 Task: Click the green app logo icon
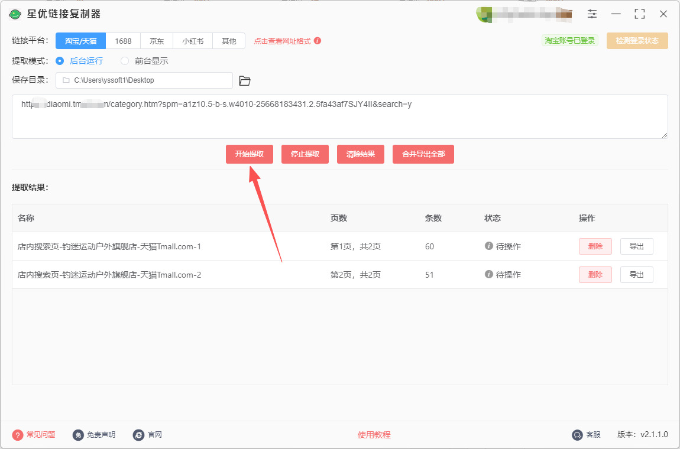(x=15, y=14)
